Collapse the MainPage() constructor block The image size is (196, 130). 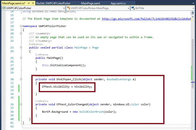coord(21,58)
